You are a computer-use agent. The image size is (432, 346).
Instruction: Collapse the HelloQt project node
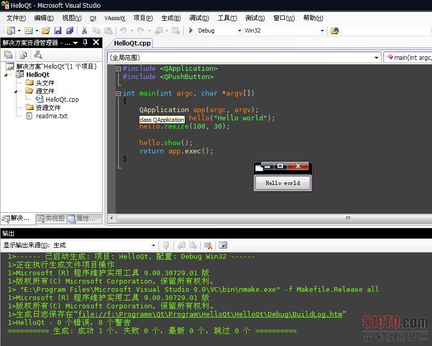pos(6,75)
